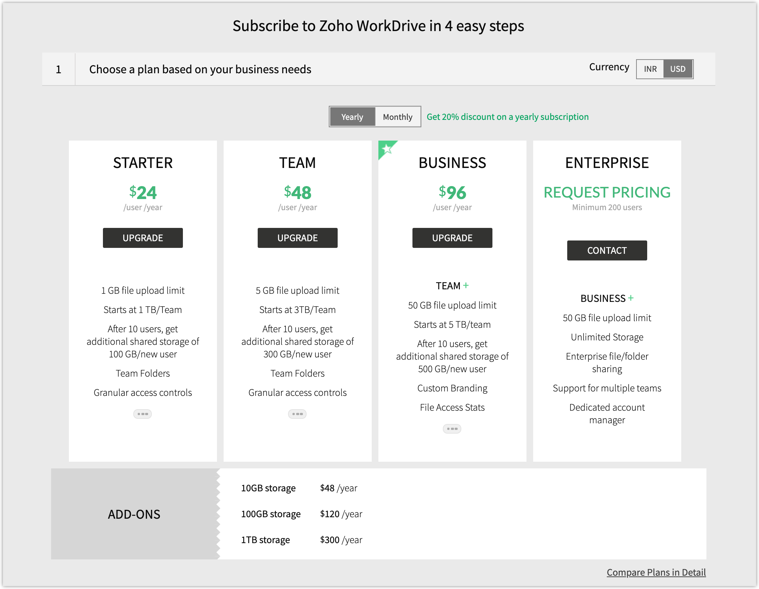Expand more features under Team plan
The image size is (759, 589).
(x=297, y=414)
